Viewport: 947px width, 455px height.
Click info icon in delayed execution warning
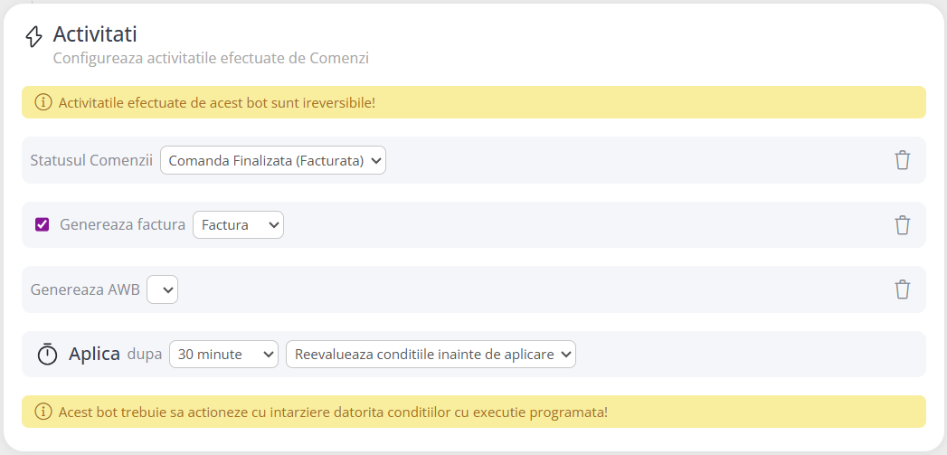[43, 412]
